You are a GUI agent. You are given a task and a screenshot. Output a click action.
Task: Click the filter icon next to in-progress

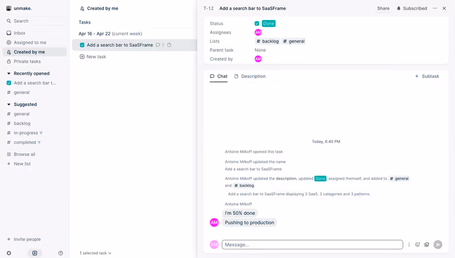click(41, 133)
